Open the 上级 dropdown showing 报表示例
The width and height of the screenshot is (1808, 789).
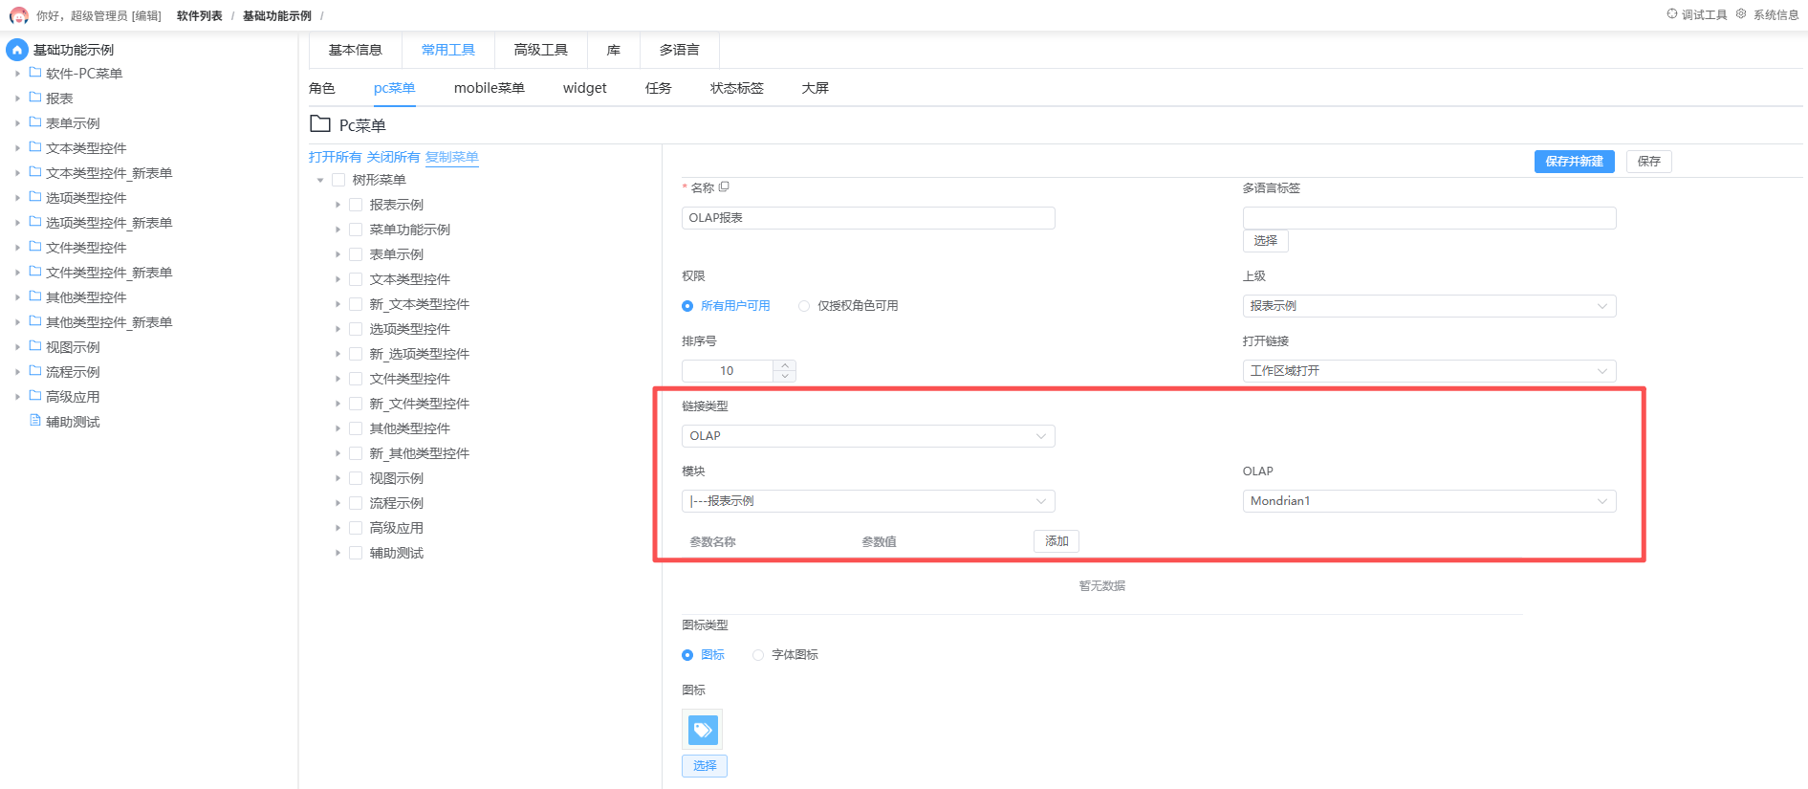pyautogui.click(x=1429, y=306)
